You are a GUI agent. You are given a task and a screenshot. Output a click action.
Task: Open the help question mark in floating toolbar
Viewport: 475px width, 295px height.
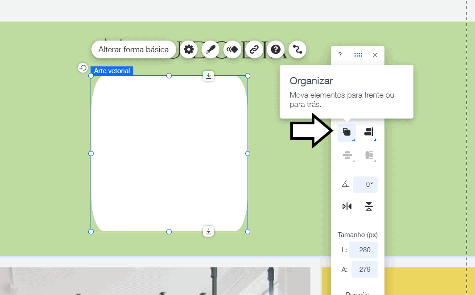pyautogui.click(x=276, y=49)
